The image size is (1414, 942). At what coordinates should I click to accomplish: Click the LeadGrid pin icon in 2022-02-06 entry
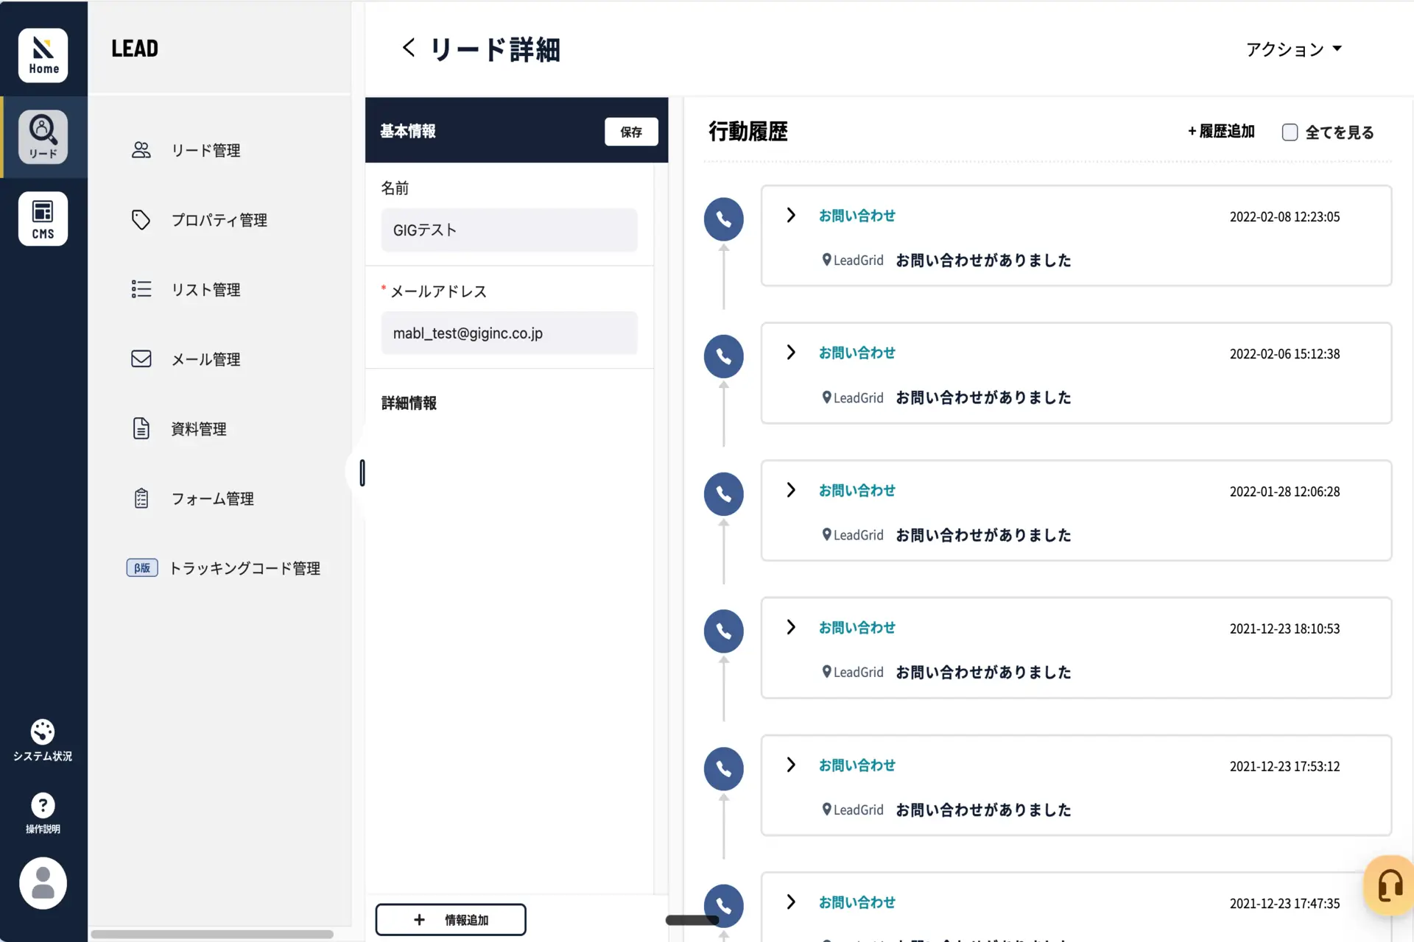pyautogui.click(x=826, y=397)
